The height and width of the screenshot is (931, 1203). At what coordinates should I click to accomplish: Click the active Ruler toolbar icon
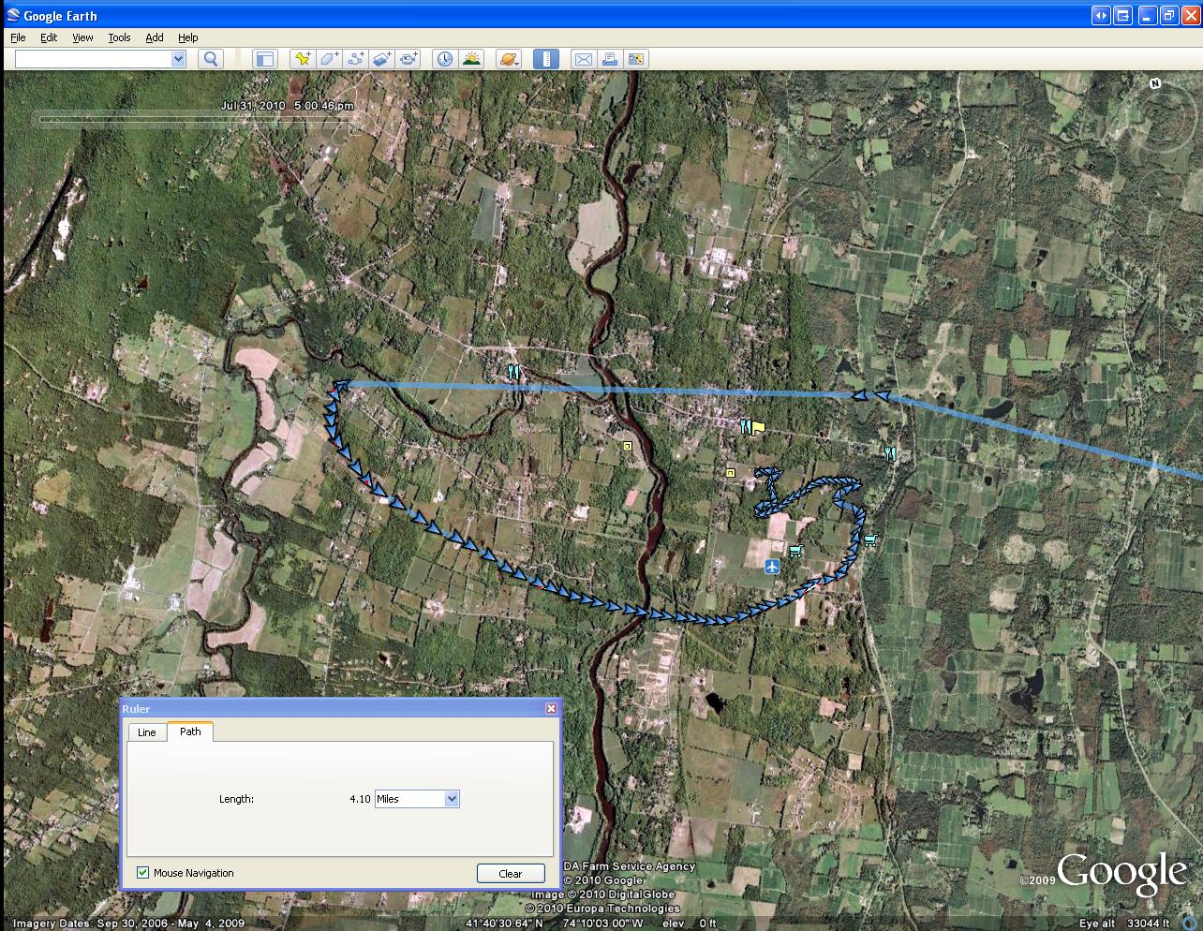click(546, 59)
